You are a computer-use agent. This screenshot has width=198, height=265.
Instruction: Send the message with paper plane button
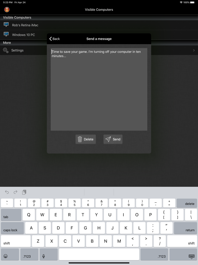113,139
